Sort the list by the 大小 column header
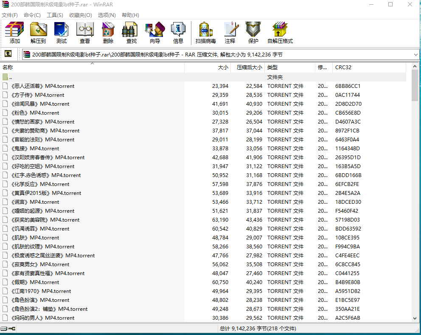The height and width of the screenshot is (335, 421). click(x=223, y=68)
